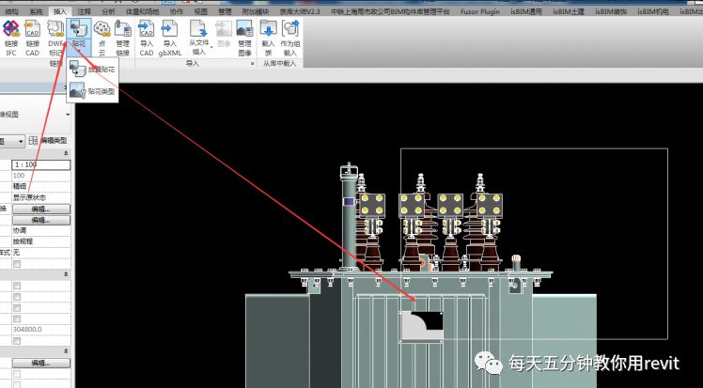Open the 体量和场地 ribbon tab

pyautogui.click(x=143, y=11)
